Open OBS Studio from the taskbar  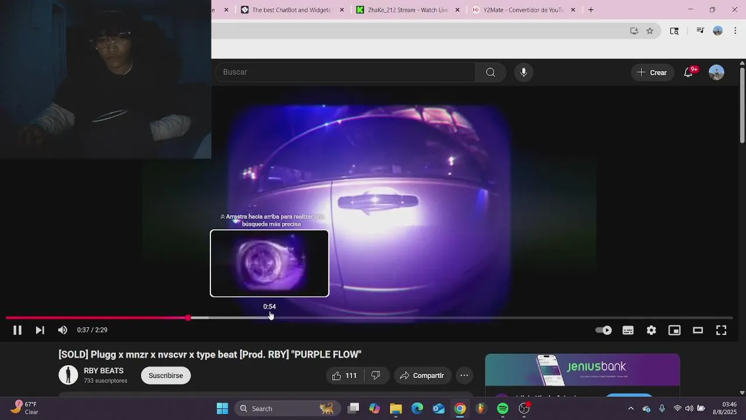(x=524, y=408)
